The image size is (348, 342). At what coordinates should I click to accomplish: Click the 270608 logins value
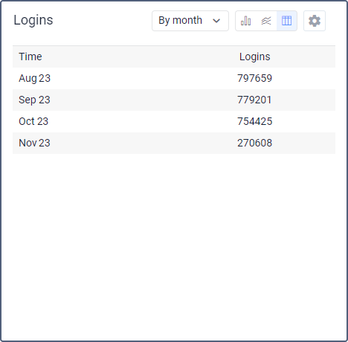pyautogui.click(x=254, y=143)
